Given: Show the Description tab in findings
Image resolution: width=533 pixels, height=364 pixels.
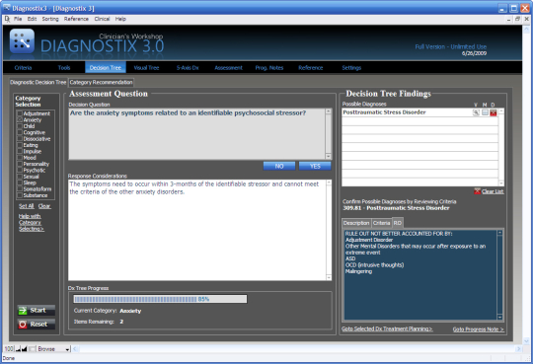Looking at the screenshot, I should click(356, 223).
